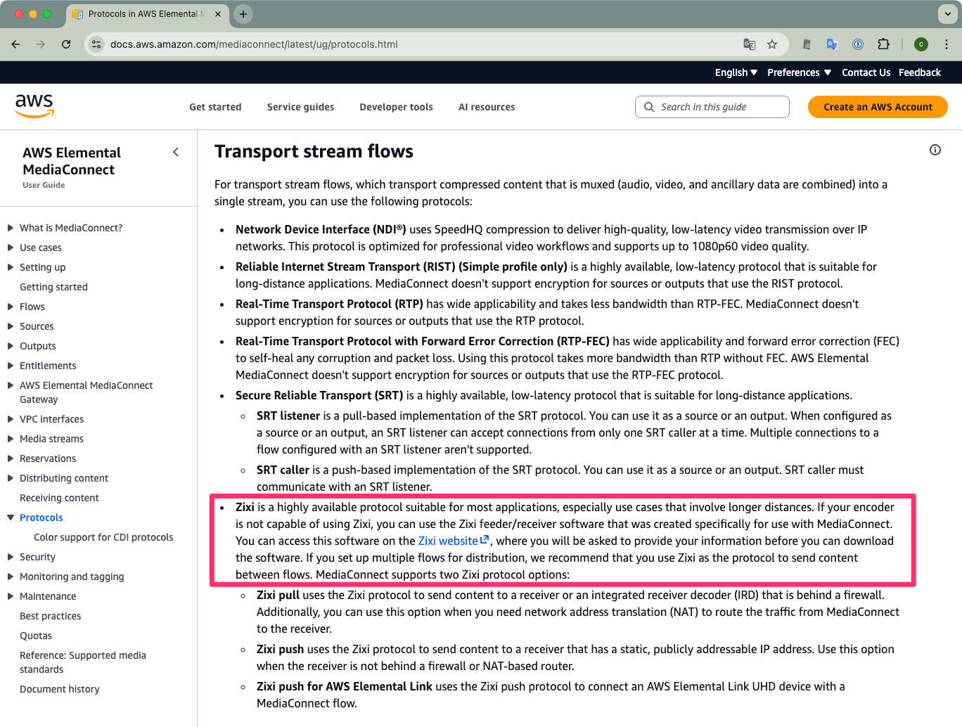Open the Chrome three-dot menu
Screen dimensions: 962x727
pos(947,44)
